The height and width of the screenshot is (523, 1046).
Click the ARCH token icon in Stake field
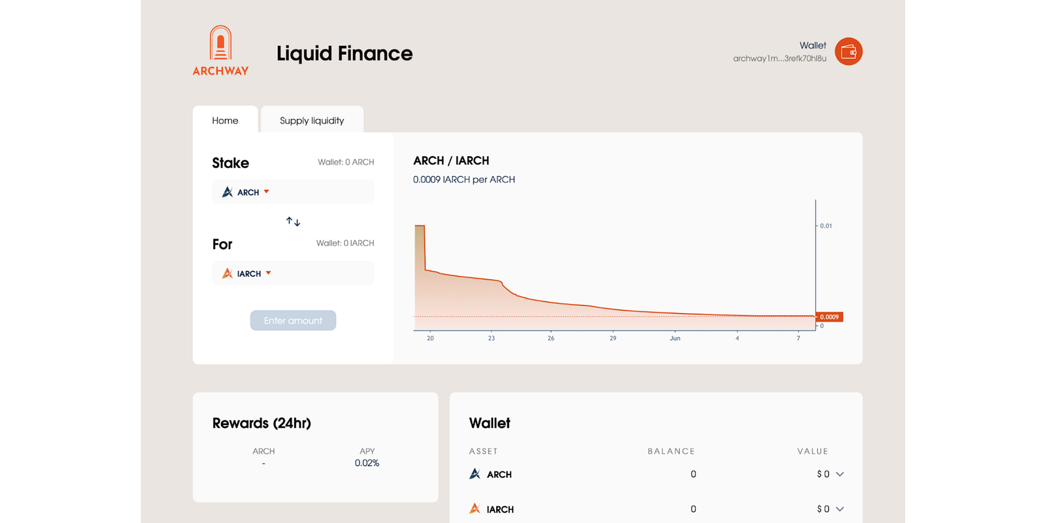click(228, 192)
